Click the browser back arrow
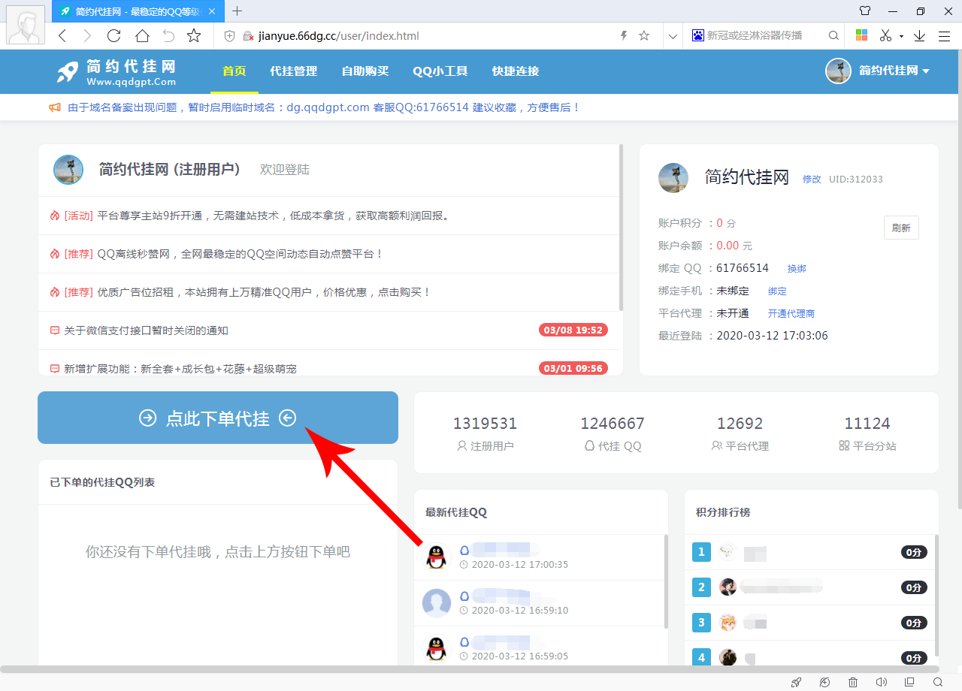 point(62,35)
